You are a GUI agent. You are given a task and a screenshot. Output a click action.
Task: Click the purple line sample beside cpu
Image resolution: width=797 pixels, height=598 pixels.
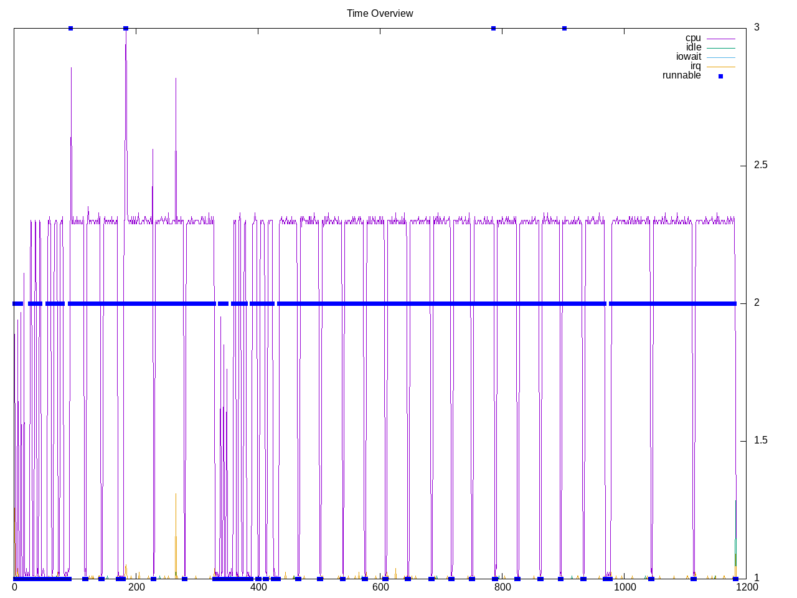[x=720, y=39]
